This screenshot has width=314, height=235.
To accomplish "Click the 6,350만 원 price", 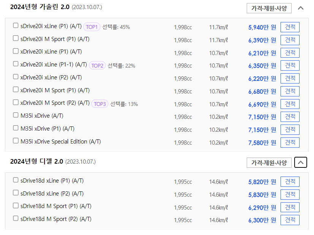I will 262,66.
